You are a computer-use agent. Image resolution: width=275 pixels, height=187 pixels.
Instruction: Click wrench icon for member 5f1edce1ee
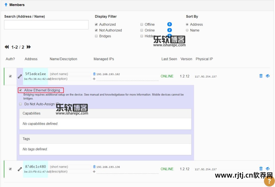(20, 76)
